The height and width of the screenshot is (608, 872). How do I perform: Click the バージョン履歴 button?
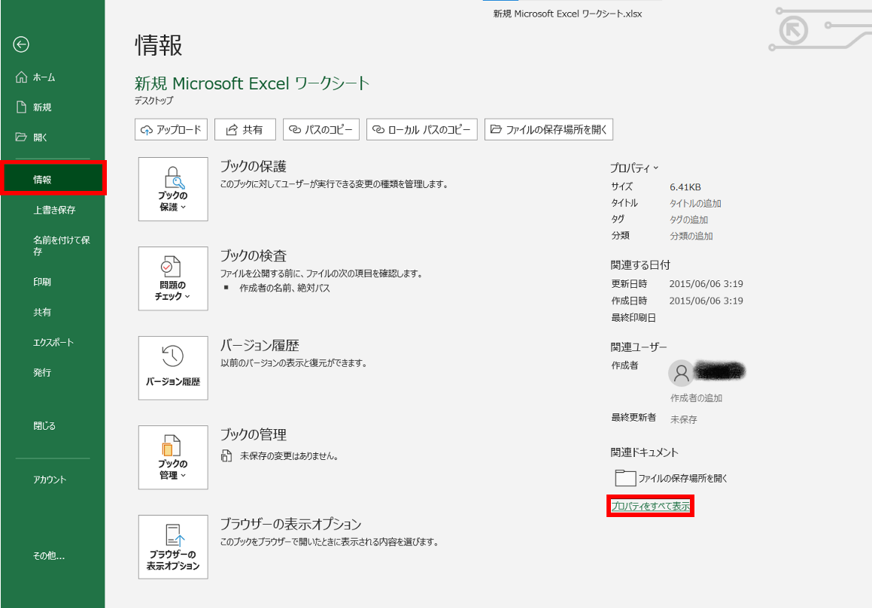pyautogui.click(x=173, y=368)
